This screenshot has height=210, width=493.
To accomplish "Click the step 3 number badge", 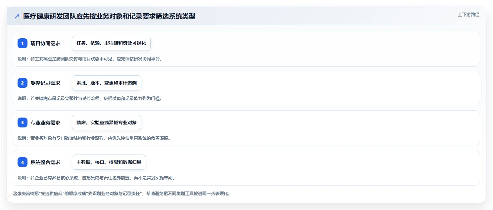I will point(23,122).
